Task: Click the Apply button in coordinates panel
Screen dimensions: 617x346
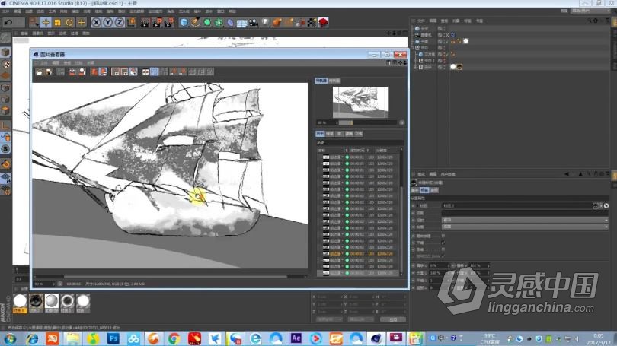Action: coord(393,319)
